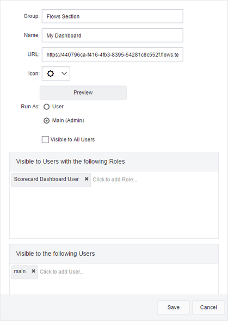Click to add User placeholder
The image size is (228, 321).
(x=61, y=271)
